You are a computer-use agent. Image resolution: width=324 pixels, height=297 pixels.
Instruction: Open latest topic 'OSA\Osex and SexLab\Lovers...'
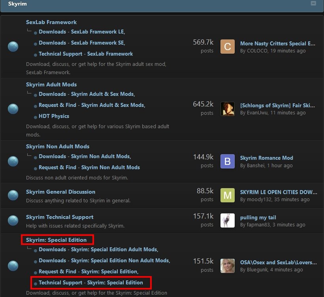pos(278,262)
